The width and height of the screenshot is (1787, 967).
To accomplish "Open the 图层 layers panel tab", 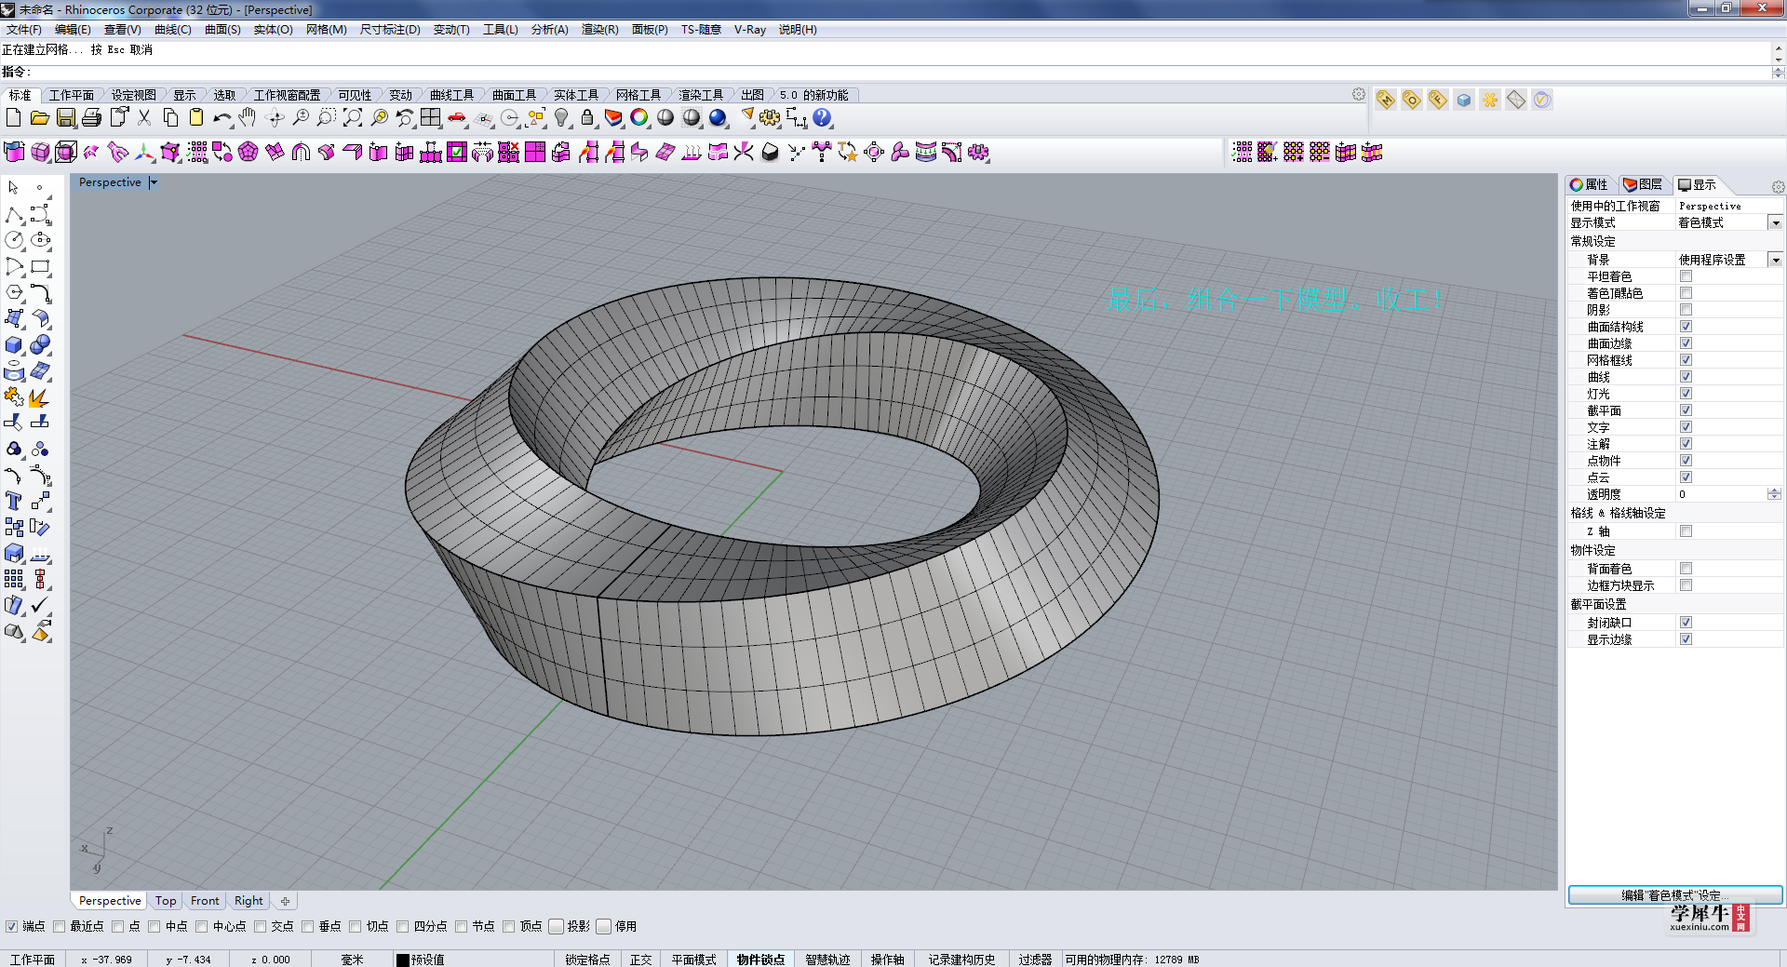I will click(1644, 184).
